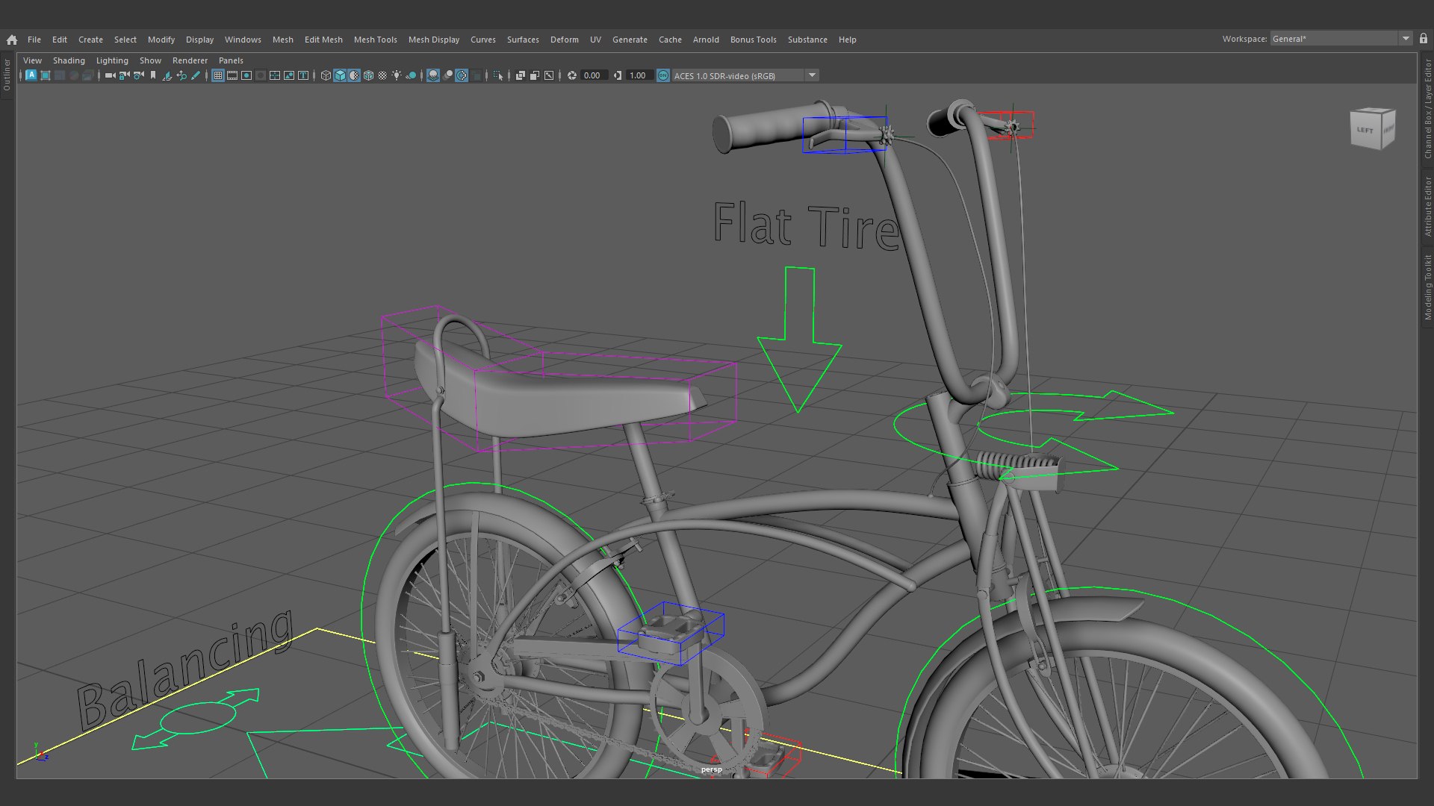Viewport: 1434px width, 806px height.
Task: Select the grease pencil icon
Action: [196, 75]
